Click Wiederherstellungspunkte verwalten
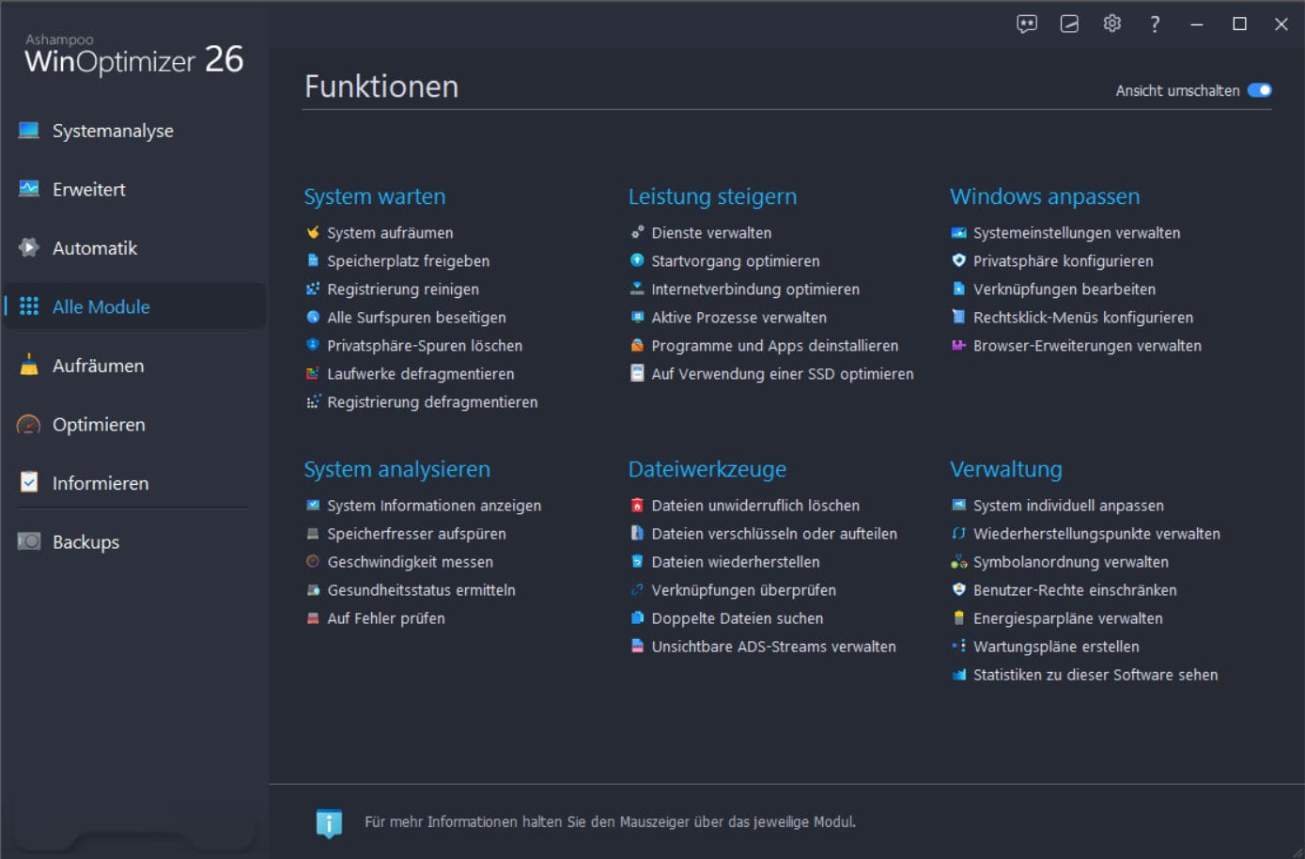1305x859 pixels. pyautogui.click(x=1095, y=534)
